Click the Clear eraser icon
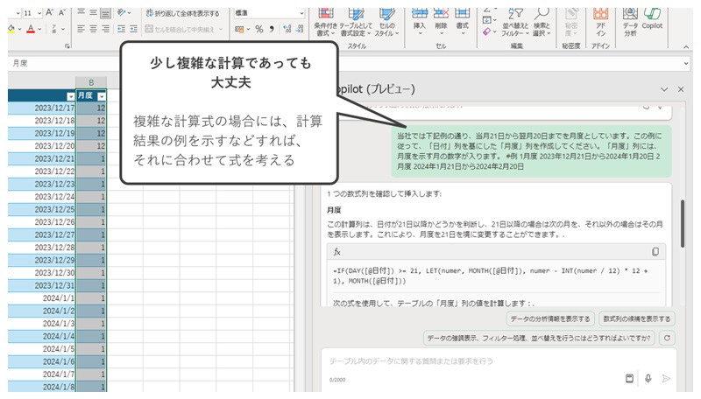 pyautogui.click(x=489, y=31)
